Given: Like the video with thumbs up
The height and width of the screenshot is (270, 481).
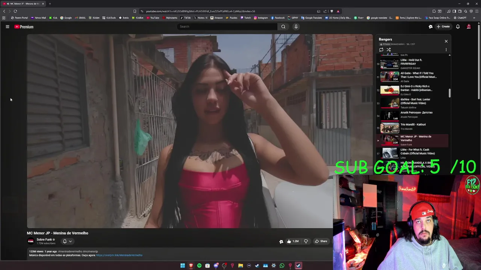Looking at the screenshot, I should 293,241.
